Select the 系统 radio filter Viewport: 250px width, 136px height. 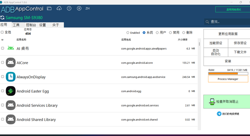(x=144, y=33)
